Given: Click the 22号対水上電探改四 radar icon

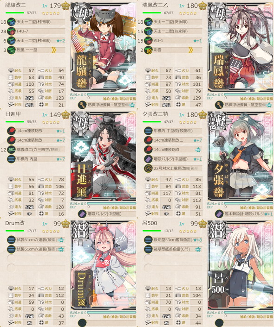Looking at the screenshot, I should tap(148, 168).
